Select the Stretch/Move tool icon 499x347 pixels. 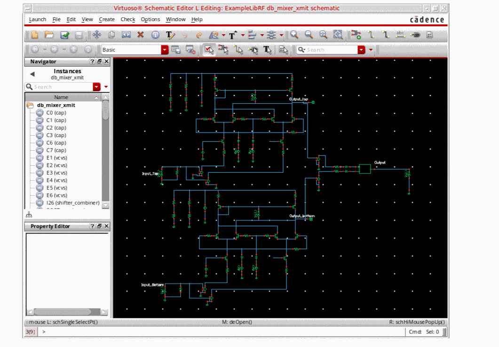tap(97, 35)
